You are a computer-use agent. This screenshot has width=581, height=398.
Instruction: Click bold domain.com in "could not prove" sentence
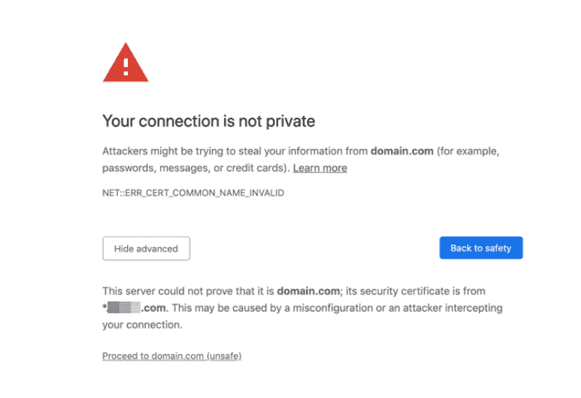click(x=309, y=291)
